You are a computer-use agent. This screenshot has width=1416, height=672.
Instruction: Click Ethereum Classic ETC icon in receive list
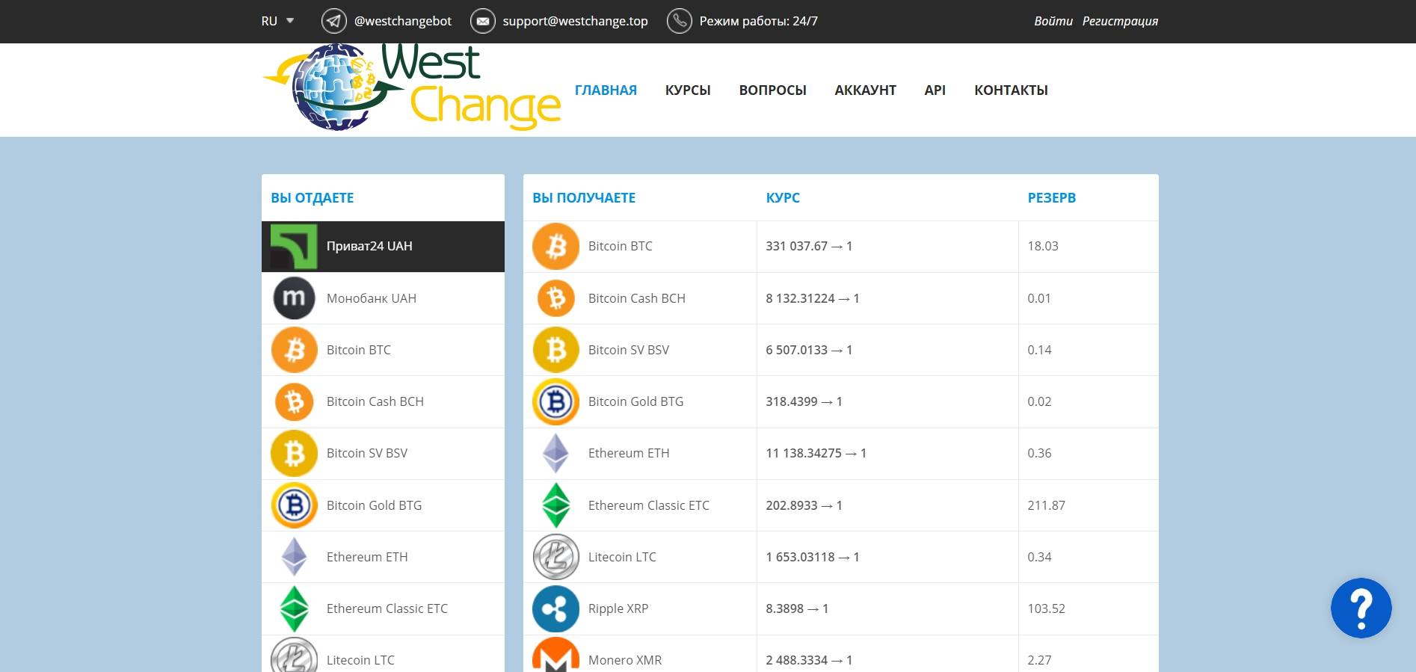pyautogui.click(x=555, y=505)
